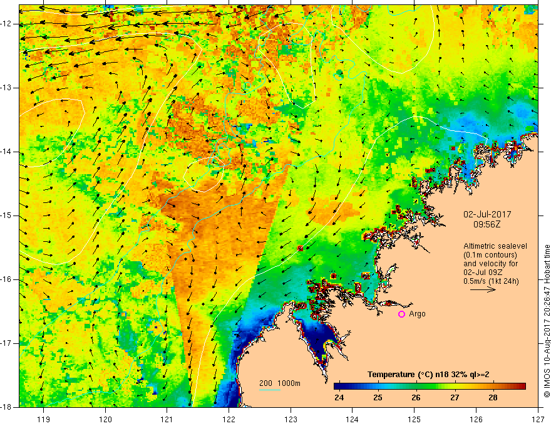Click the cyan 200 1000m isobath legend line
Image resolution: width=551 pixels, height=426 pixels.
coord(269,390)
